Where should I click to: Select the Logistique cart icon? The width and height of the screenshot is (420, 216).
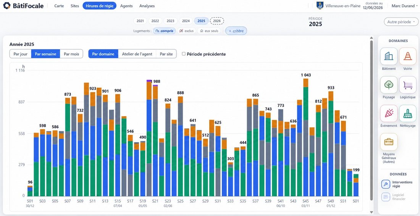[408, 85]
